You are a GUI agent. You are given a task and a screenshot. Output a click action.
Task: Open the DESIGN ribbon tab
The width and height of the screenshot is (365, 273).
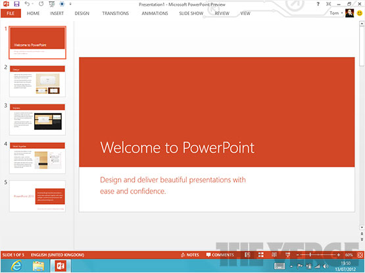pos(82,14)
